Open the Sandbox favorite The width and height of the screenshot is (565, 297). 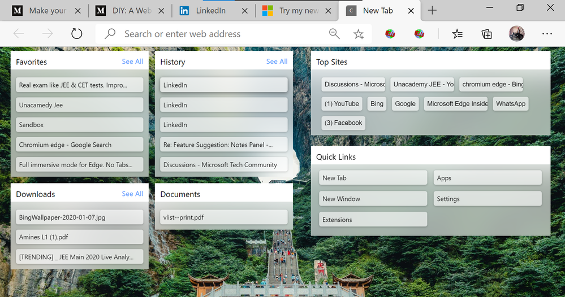pyautogui.click(x=80, y=125)
